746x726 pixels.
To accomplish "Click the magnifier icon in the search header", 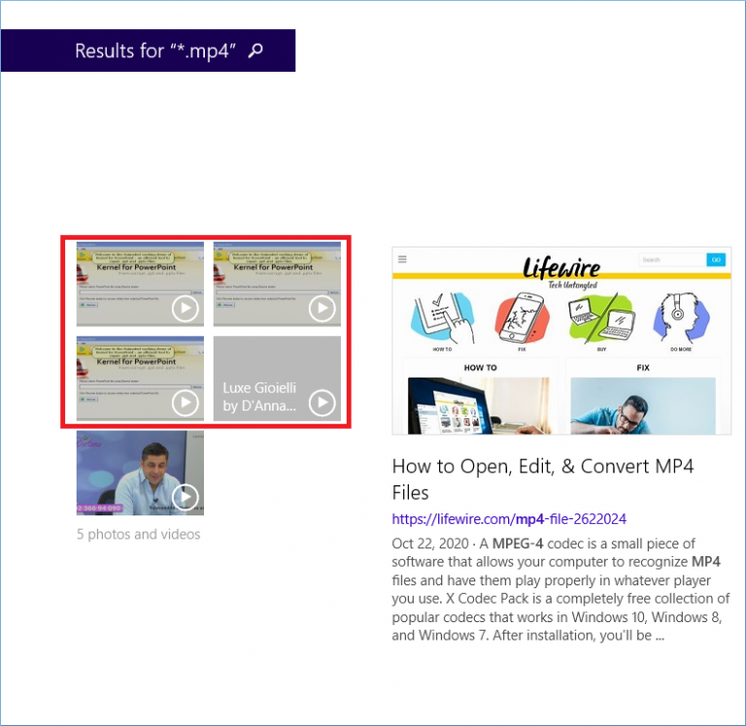I will pos(255,50).
